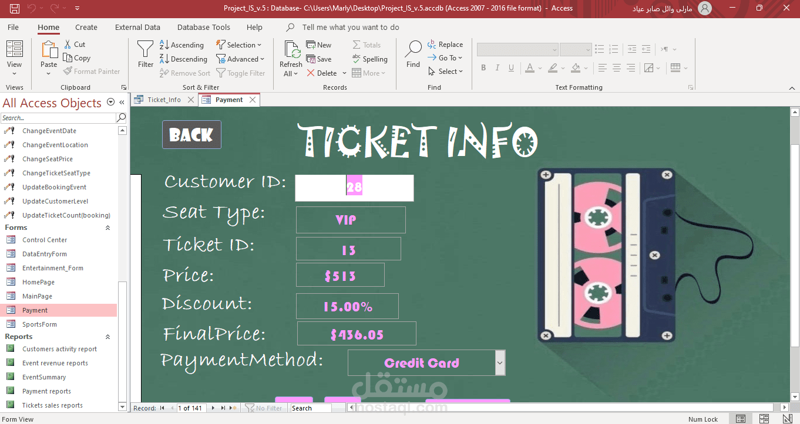Click the new blank record navigation button
Viewport: 800px width, 424px height.
(x=233, y=408)
